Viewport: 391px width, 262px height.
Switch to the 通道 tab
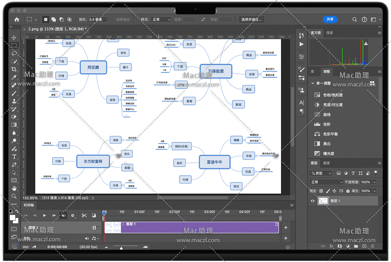pyautogui.click(x=326, y=163)
